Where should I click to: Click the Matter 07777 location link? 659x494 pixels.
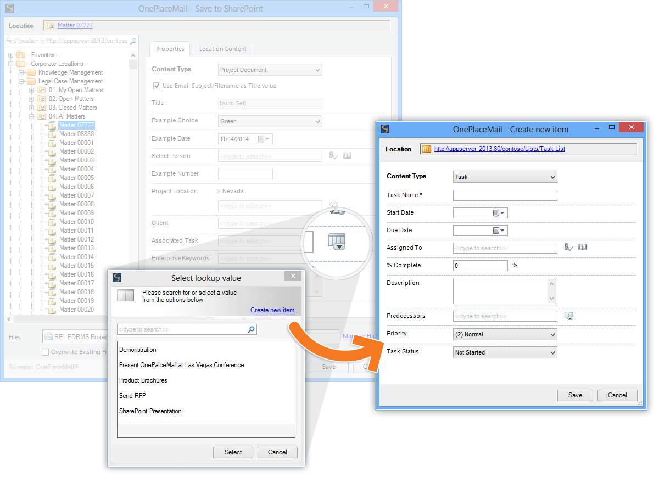point(75,25)
